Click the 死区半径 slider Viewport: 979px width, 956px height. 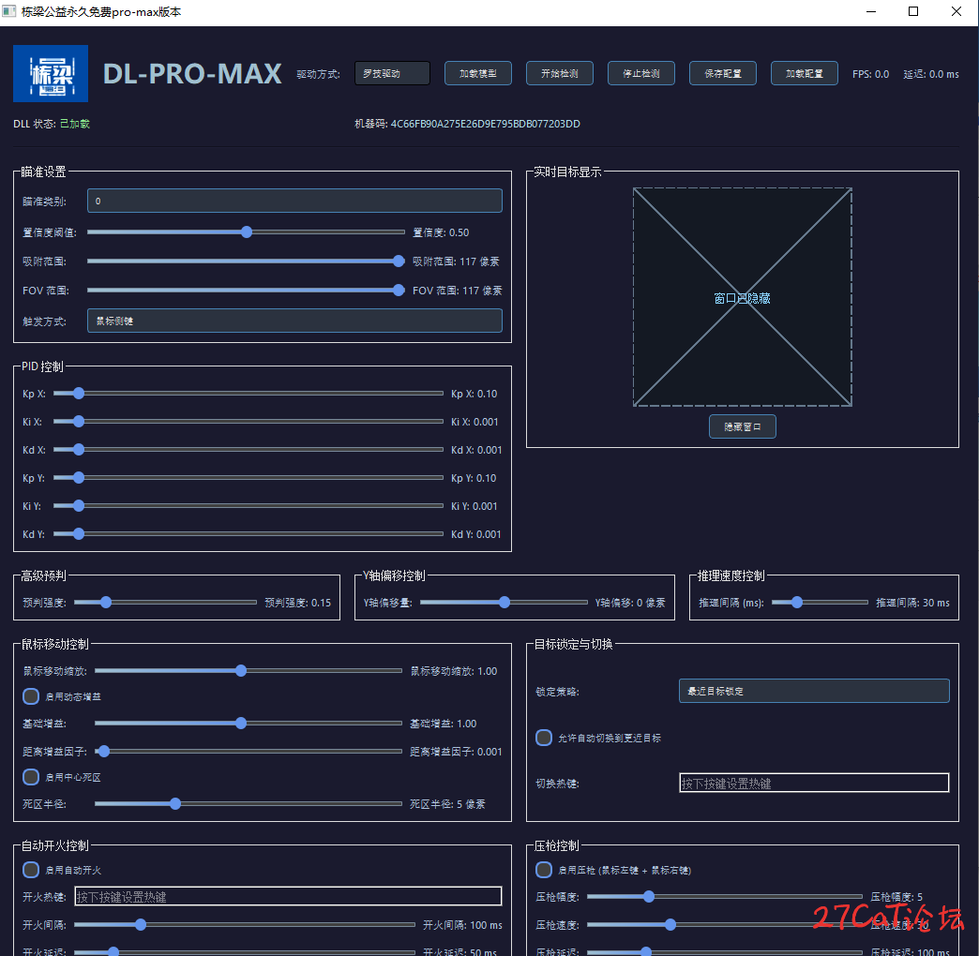point(249,804)
